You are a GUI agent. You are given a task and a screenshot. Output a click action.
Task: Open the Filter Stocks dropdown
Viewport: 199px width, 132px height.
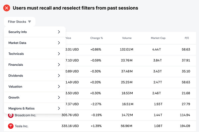(20, 22)
